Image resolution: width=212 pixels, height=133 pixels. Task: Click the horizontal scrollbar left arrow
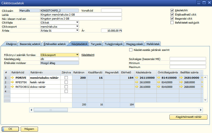click(31, 110)
